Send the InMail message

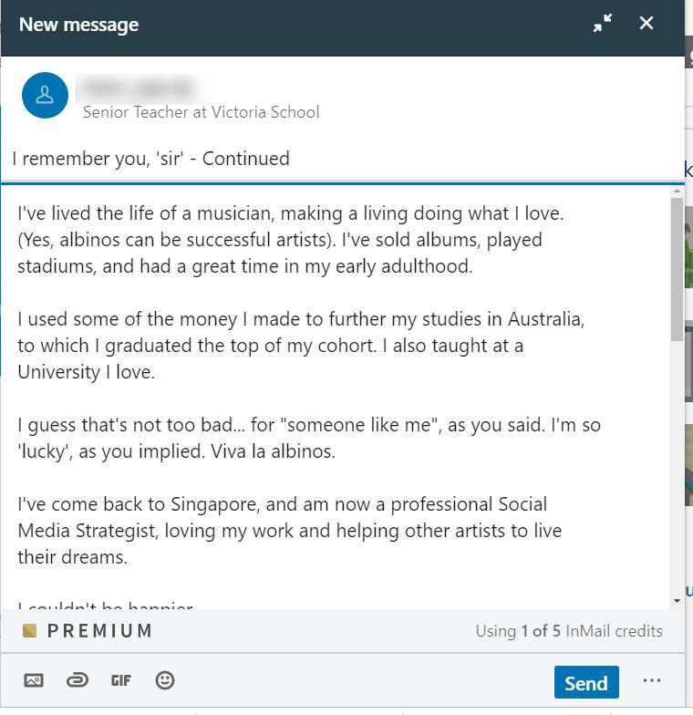(x=586, y=682)
